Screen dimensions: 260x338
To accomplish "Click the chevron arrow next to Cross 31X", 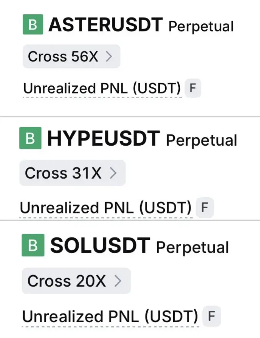I will [113, 173].
